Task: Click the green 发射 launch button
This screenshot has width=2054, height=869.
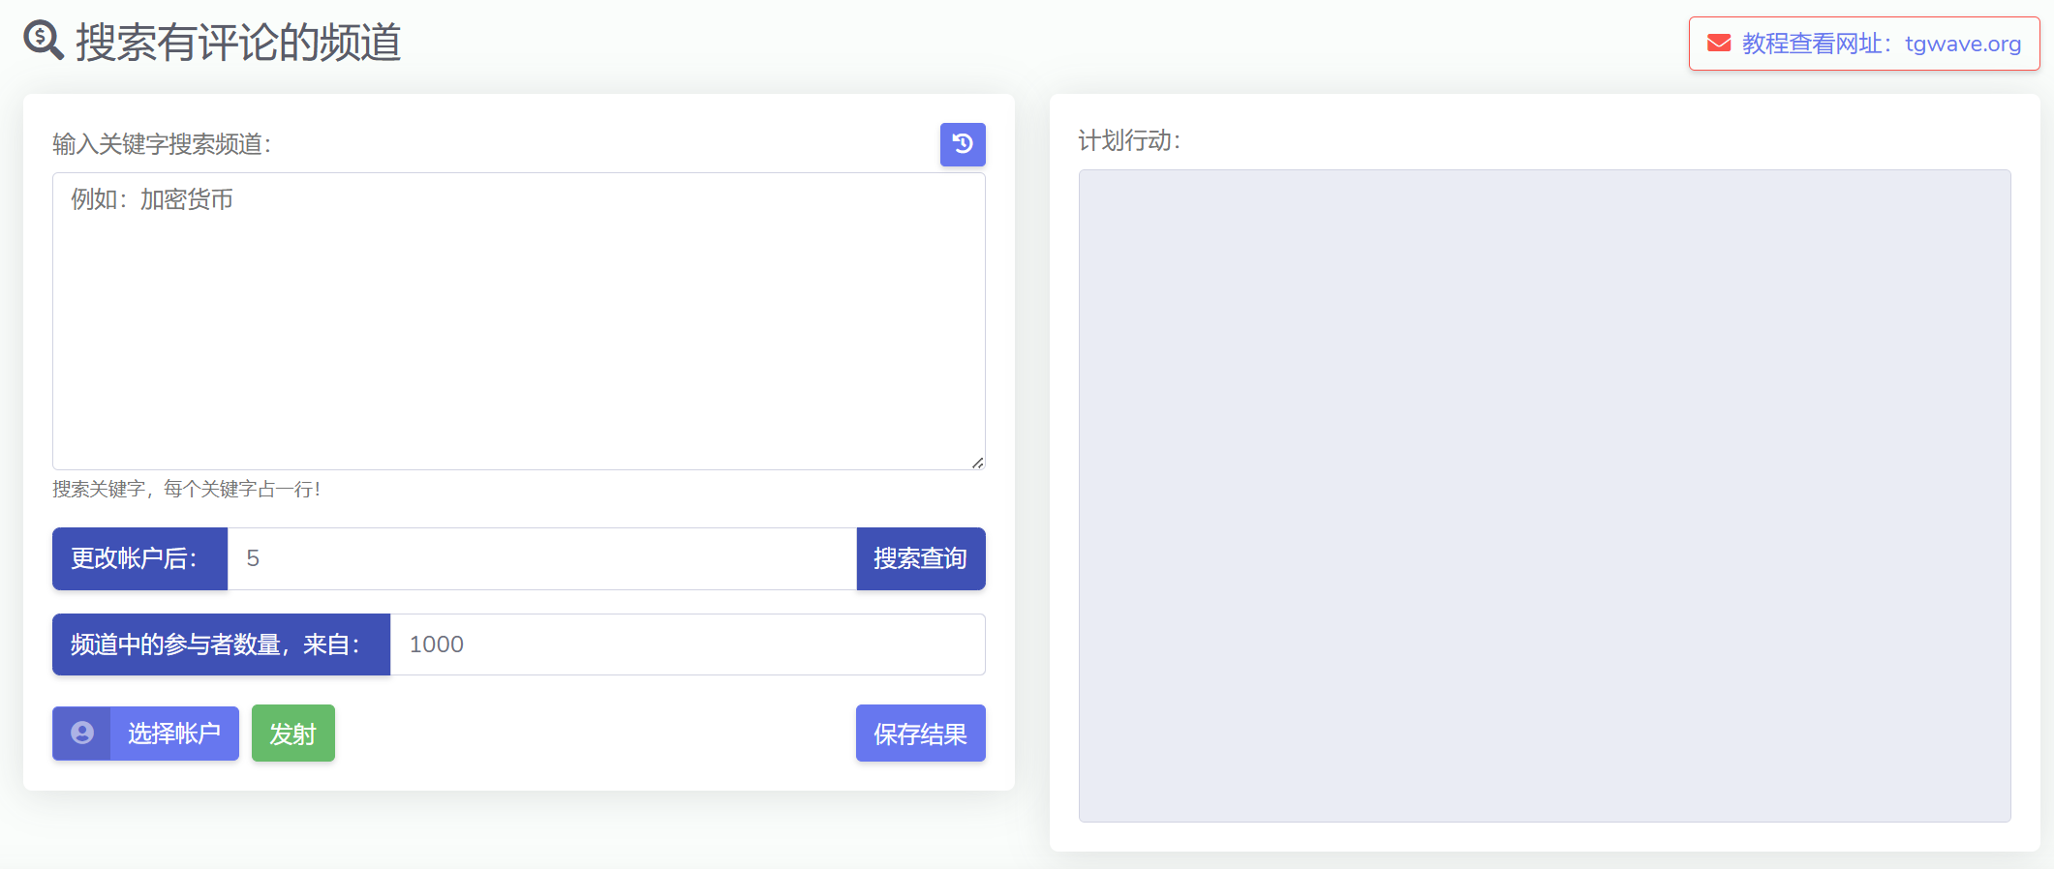Action: pyautogui.click(x=292, y=734)
